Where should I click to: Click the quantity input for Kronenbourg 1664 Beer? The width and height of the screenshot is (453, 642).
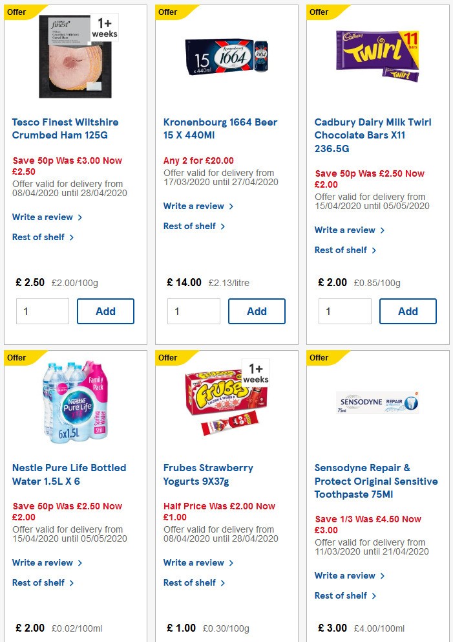194,311
